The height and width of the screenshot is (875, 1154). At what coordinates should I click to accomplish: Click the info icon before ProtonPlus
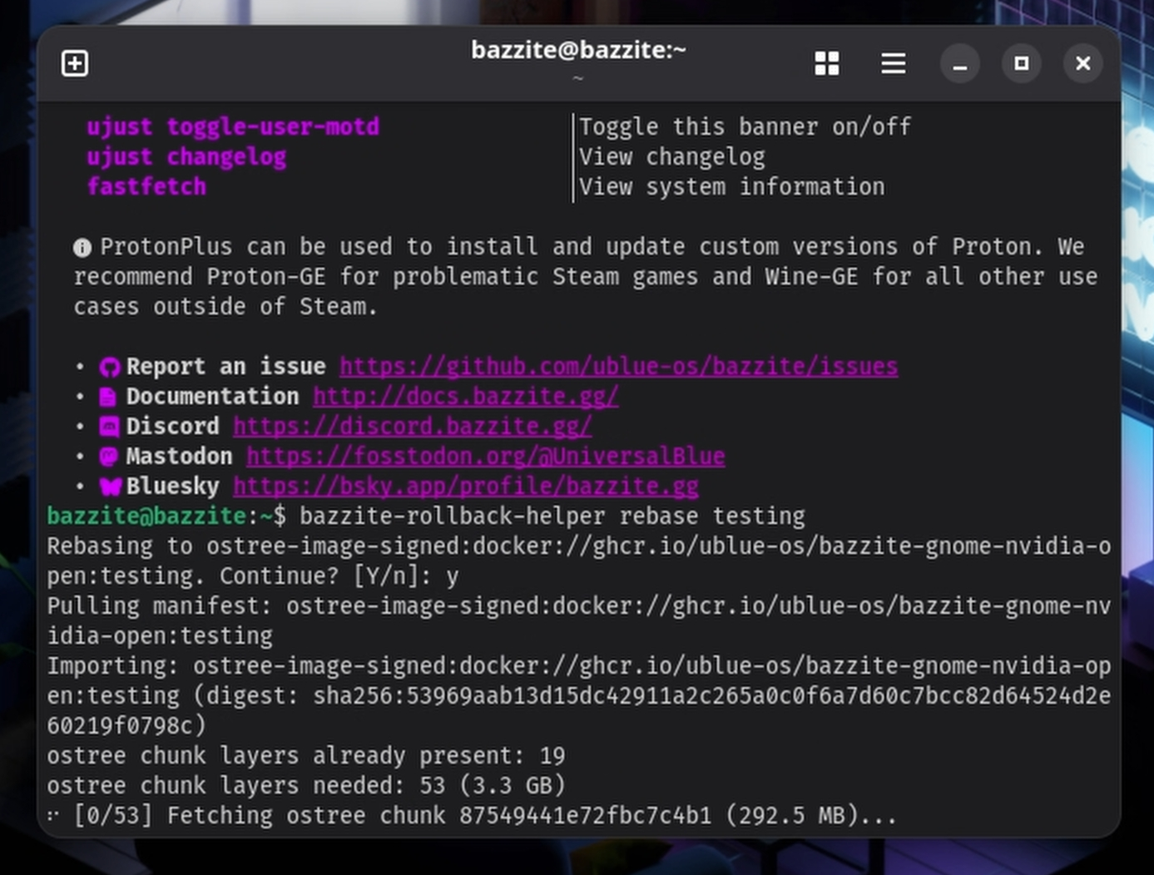pyautogui.click(x=82, y=248)
